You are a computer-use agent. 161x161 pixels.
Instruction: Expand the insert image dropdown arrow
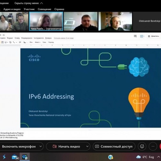click(x=7, y=43)
